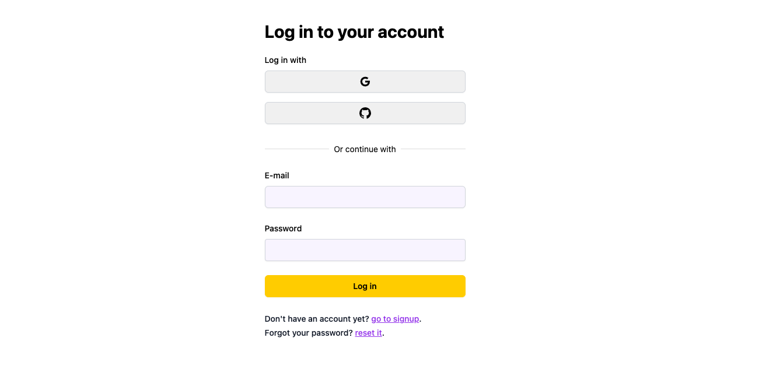780x387 pixels.
Task: Click the 'Log in with' section label
Action: (285, 60)
